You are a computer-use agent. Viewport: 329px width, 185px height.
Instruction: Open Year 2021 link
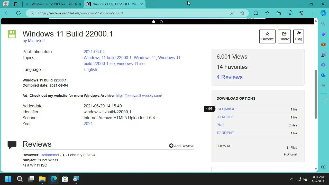pos(88,124)
